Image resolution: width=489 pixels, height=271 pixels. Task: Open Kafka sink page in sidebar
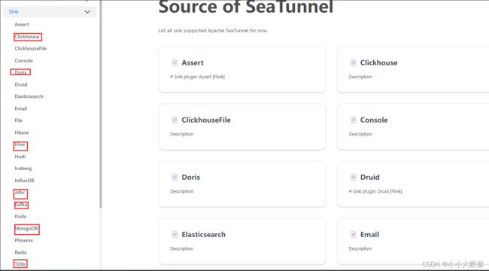pyautogui.click(x=21, y=205)
